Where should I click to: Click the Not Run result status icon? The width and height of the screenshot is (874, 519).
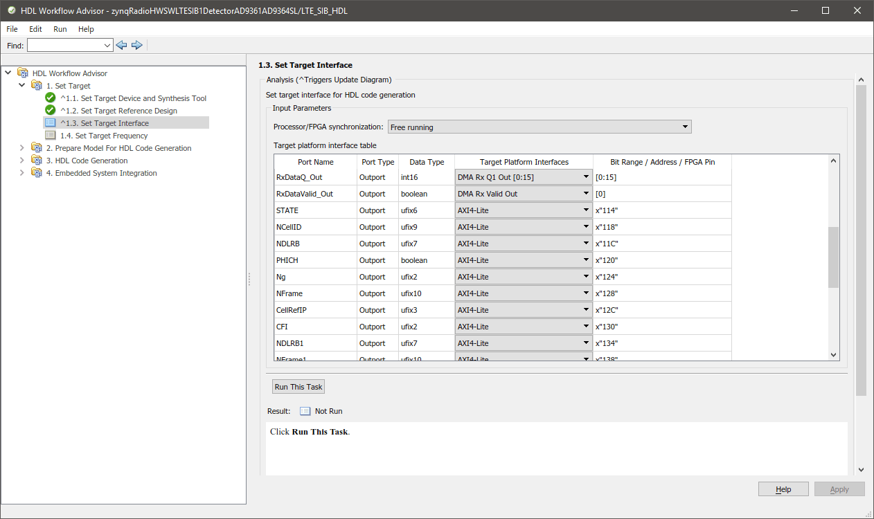(x=305, y=411)
